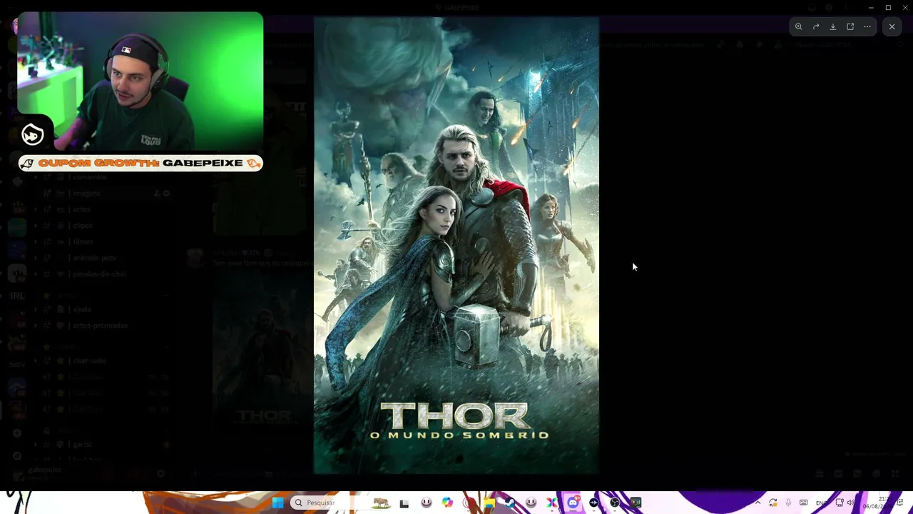Switch input language via ENG indicator
Viewport: 913px width, 514px height.
[x=822, y=503]
